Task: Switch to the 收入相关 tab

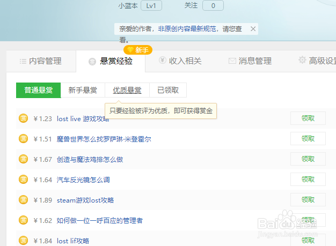Action: pyautogui.click(x=180, y=61)
